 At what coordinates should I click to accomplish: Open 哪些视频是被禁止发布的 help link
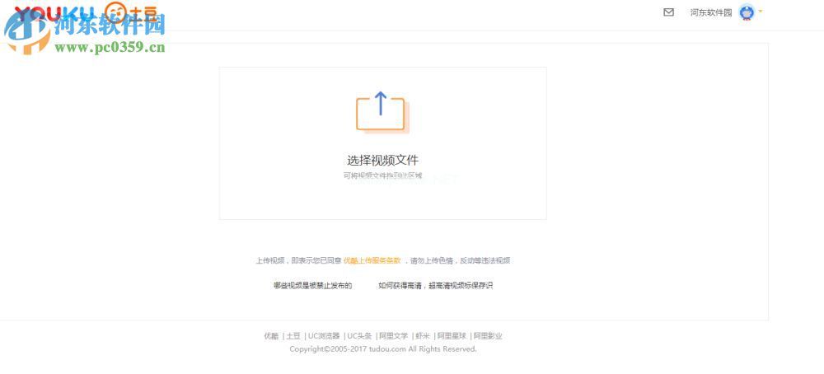pos(312,286)
